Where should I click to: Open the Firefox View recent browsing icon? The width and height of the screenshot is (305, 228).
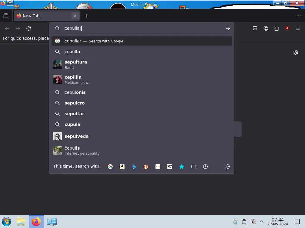click(6, 16)
